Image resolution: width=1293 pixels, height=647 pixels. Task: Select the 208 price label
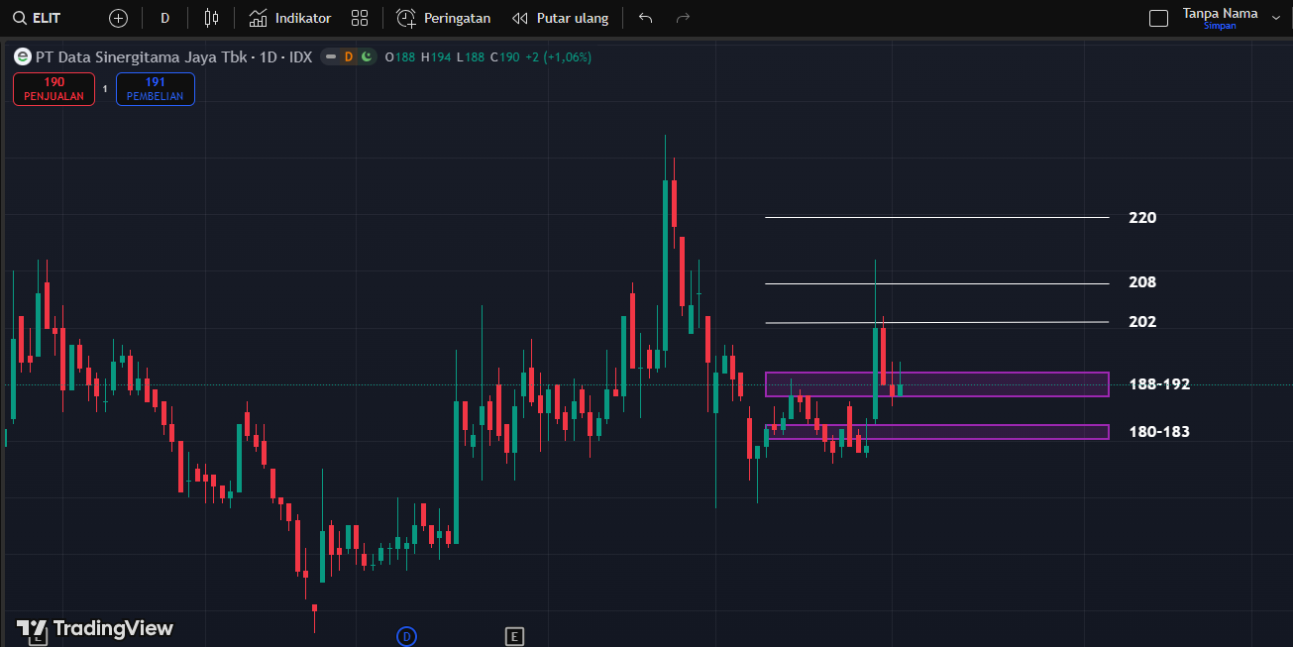click(1142, 282)
